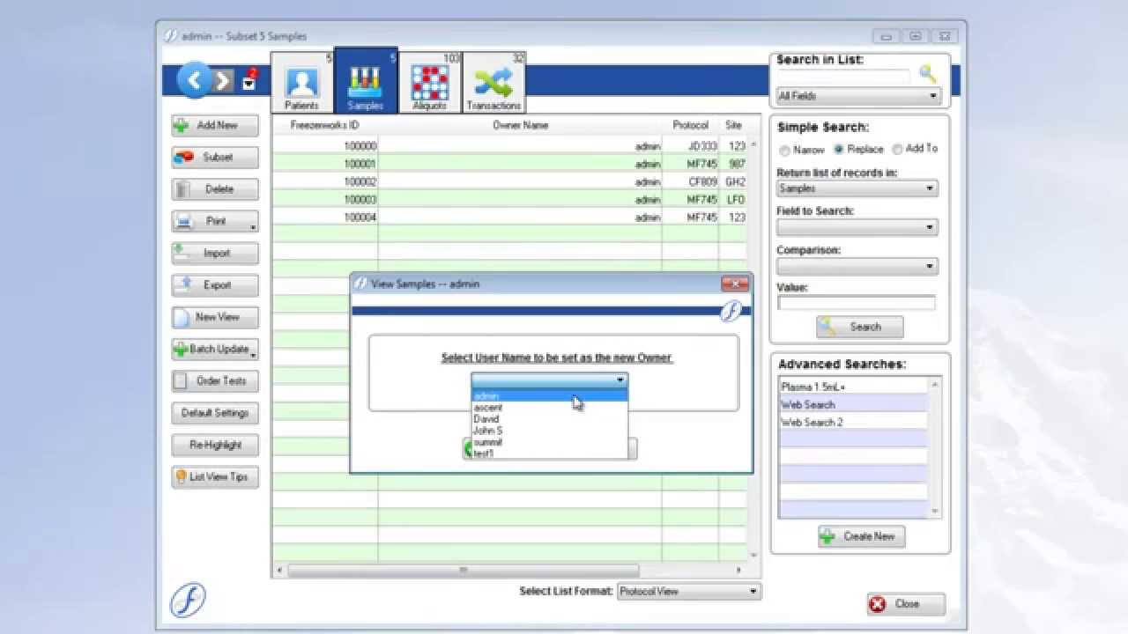1128x634 pixels.
Task: Click the Import button
Action: pos(216,254)
